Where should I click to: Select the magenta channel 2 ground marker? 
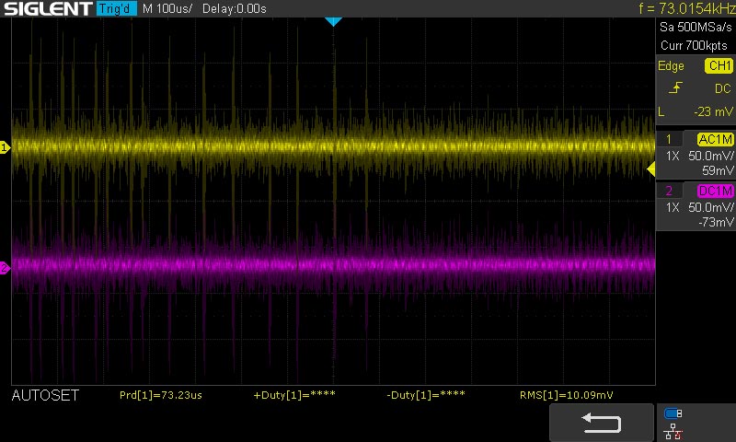click(x=5, y=268)
